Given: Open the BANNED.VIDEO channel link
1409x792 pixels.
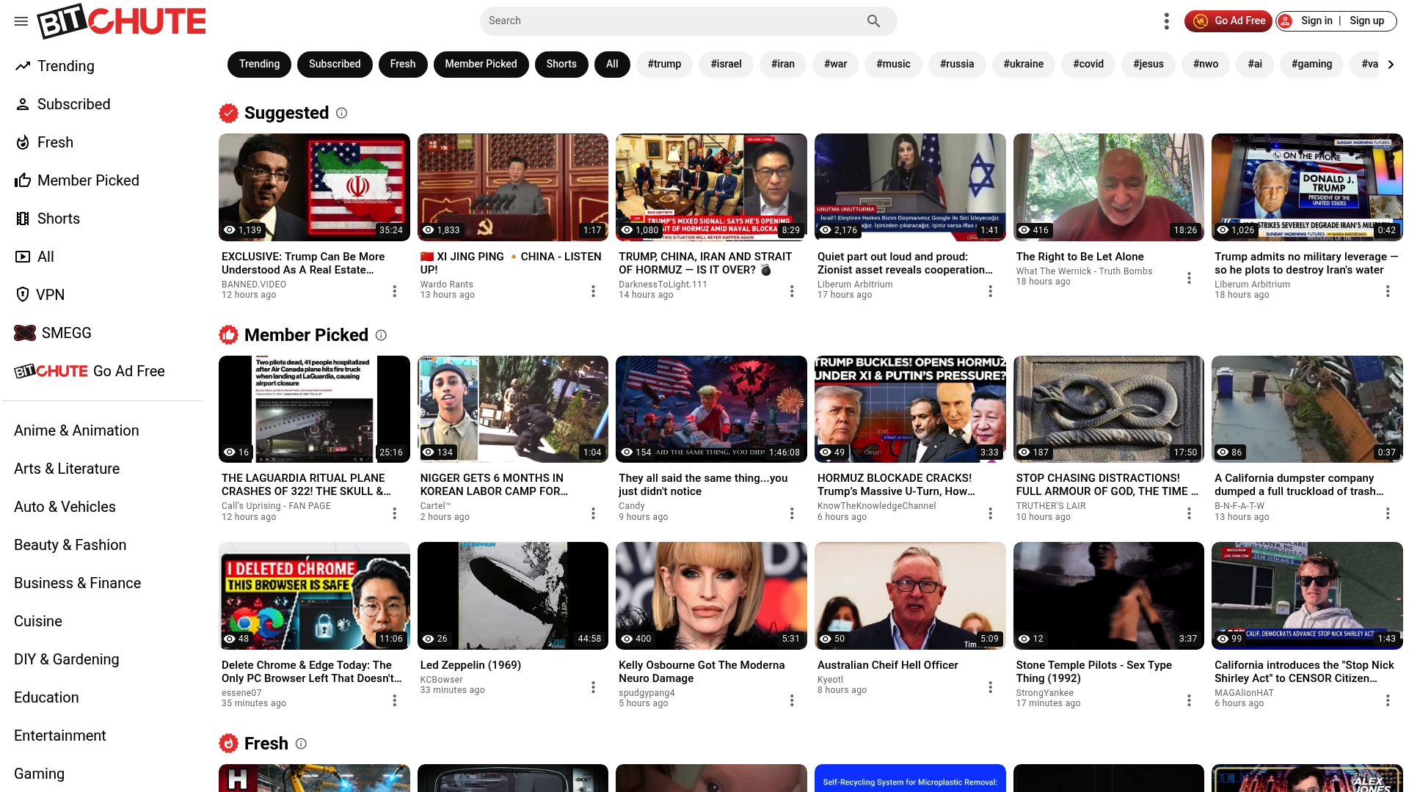Looking at the screenshot, I should (x=254, y=285).
